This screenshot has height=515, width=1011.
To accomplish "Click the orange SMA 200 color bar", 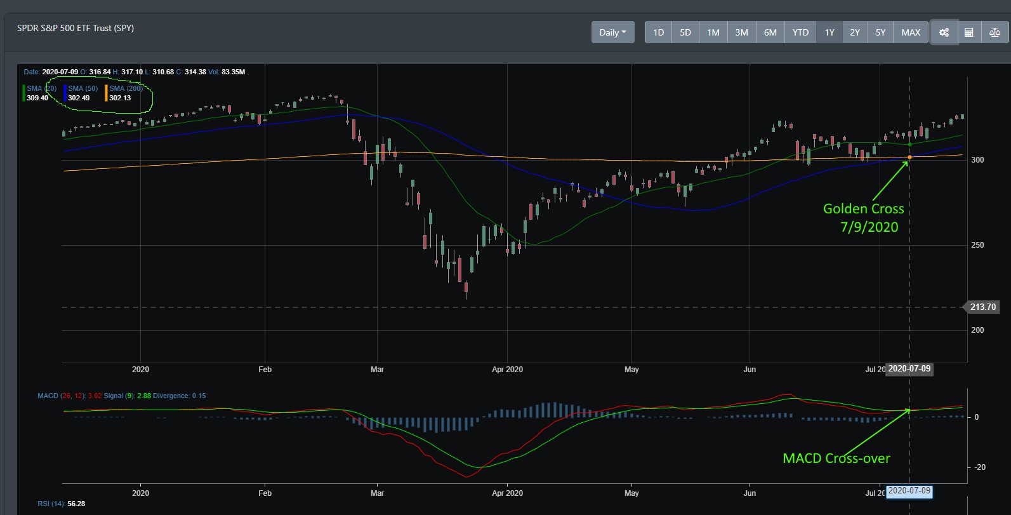I will point(107,93).
